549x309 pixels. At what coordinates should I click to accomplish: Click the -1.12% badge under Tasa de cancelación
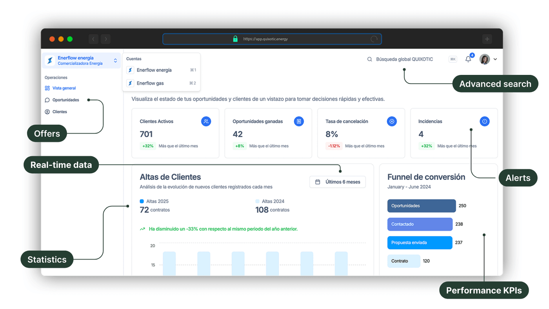pos(334,146)
